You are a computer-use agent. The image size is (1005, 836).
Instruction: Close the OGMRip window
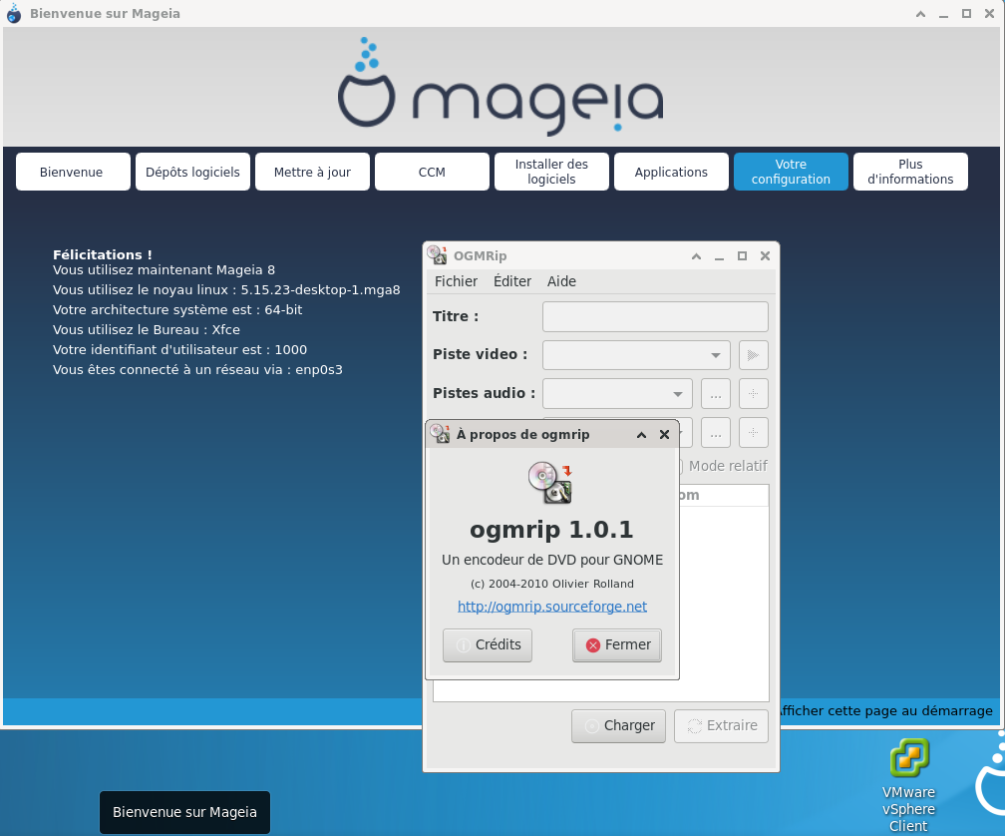[766, 255]
